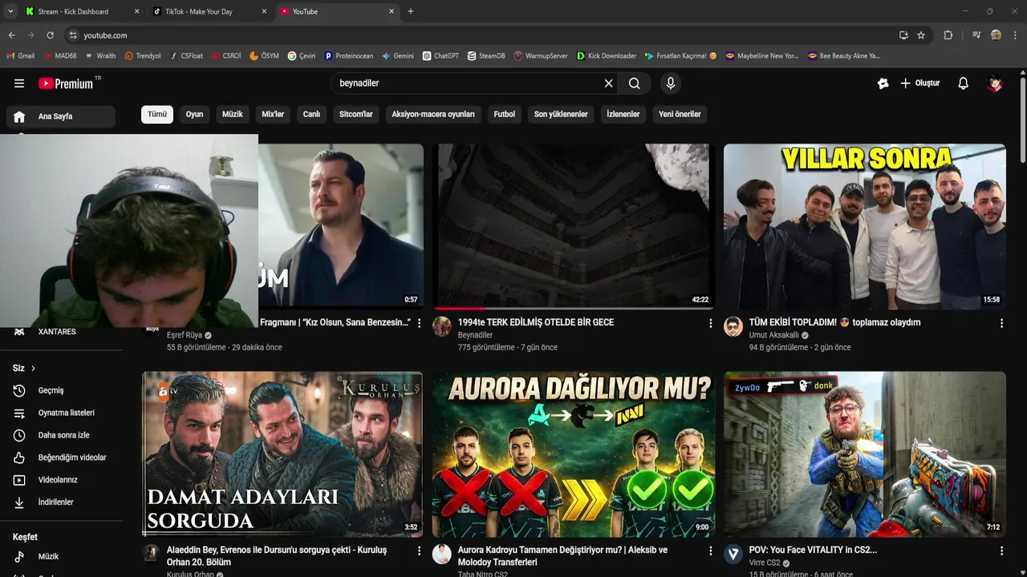Viewport: 1027px width, 577px height.
Task: Open the title TÜM EKİBİ TOPLADIM
Action: (x=834, y=322)
